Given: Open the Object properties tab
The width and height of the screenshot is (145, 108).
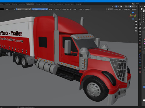Looking at the screenshot, I should tap(140, 51).
